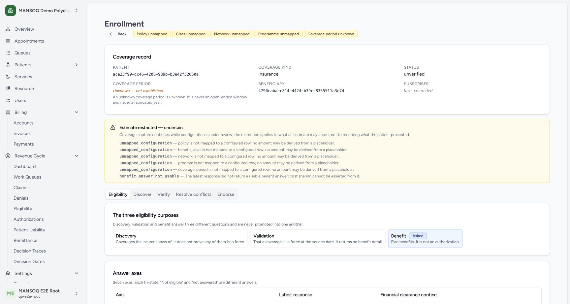
Task: Open the Decision Traces page
Action: tap(30, 251)
